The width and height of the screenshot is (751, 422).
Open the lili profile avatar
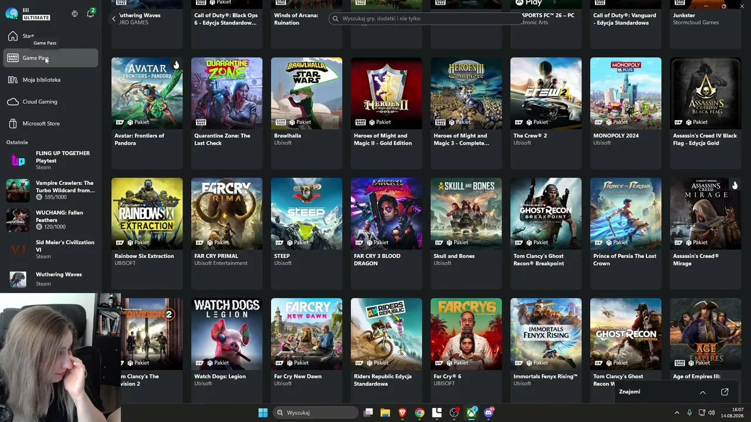tap(12, 13)
